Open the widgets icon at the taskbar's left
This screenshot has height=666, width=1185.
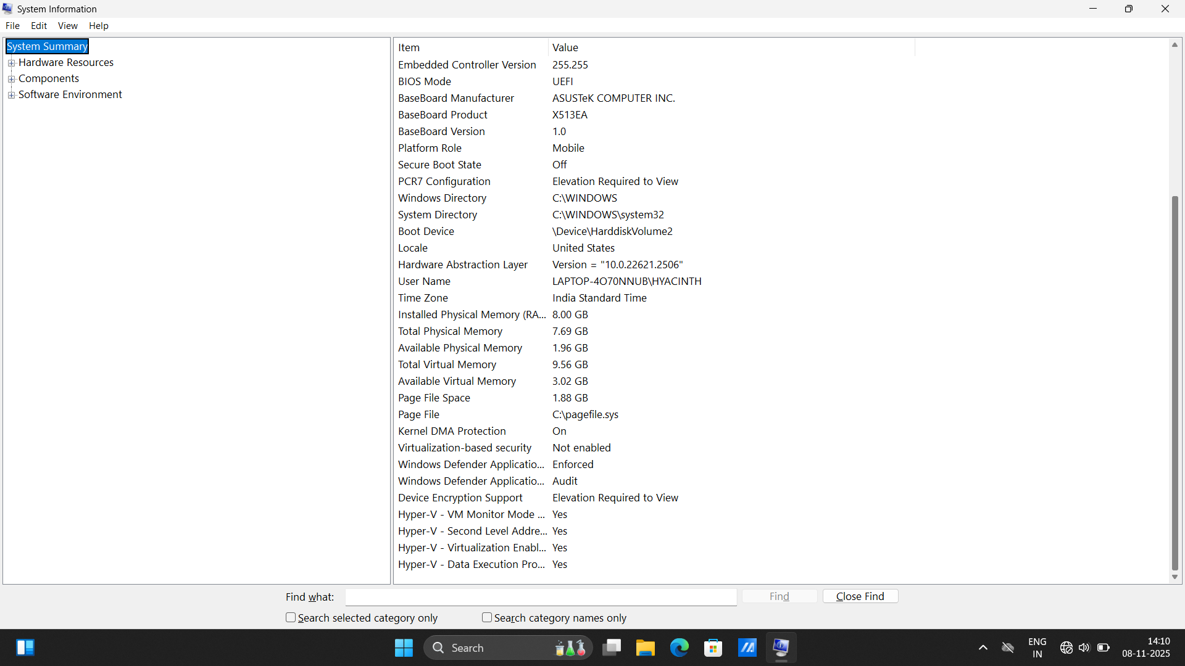pyautogui.click(x=25, y=647)
